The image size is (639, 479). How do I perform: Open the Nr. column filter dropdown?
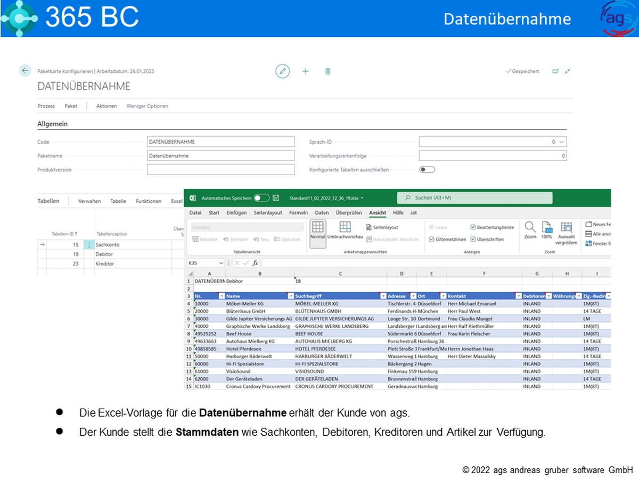tap(222, 296)
